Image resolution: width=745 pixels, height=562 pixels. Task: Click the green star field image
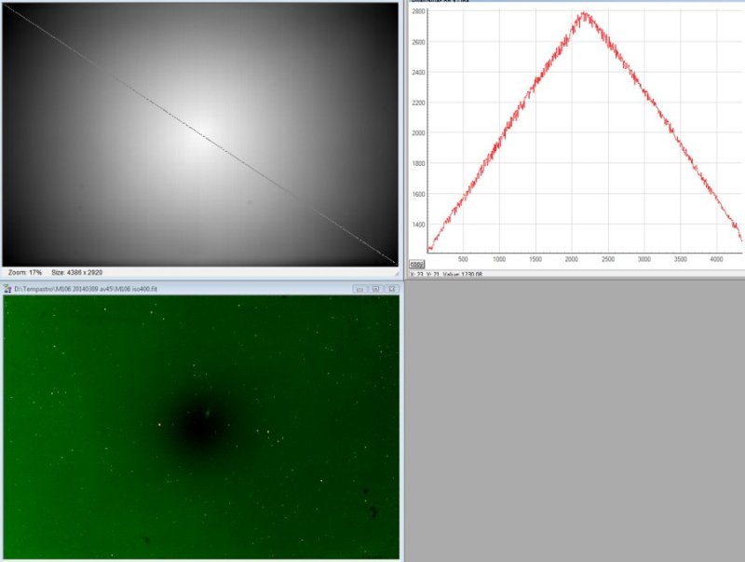click(201, 427)
